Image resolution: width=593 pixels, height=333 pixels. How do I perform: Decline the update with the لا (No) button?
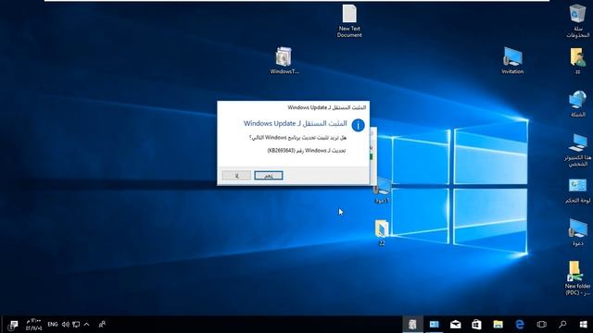tap(236, 175)
